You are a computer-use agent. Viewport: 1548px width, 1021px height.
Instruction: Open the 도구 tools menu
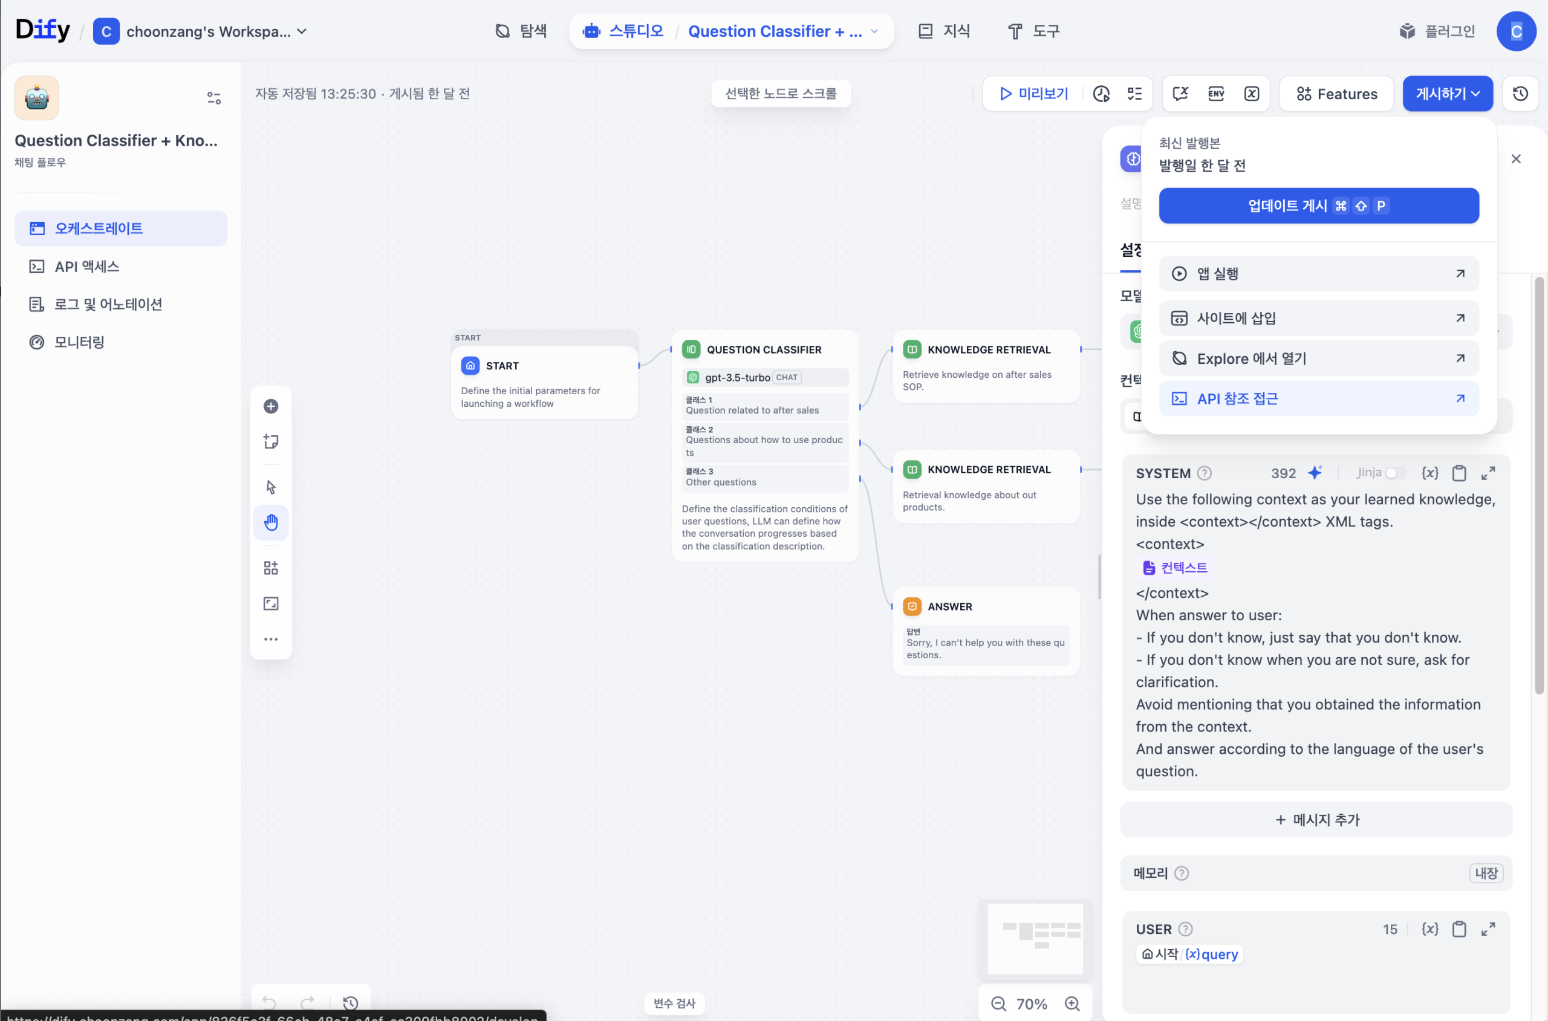(x=1033, y=31)
